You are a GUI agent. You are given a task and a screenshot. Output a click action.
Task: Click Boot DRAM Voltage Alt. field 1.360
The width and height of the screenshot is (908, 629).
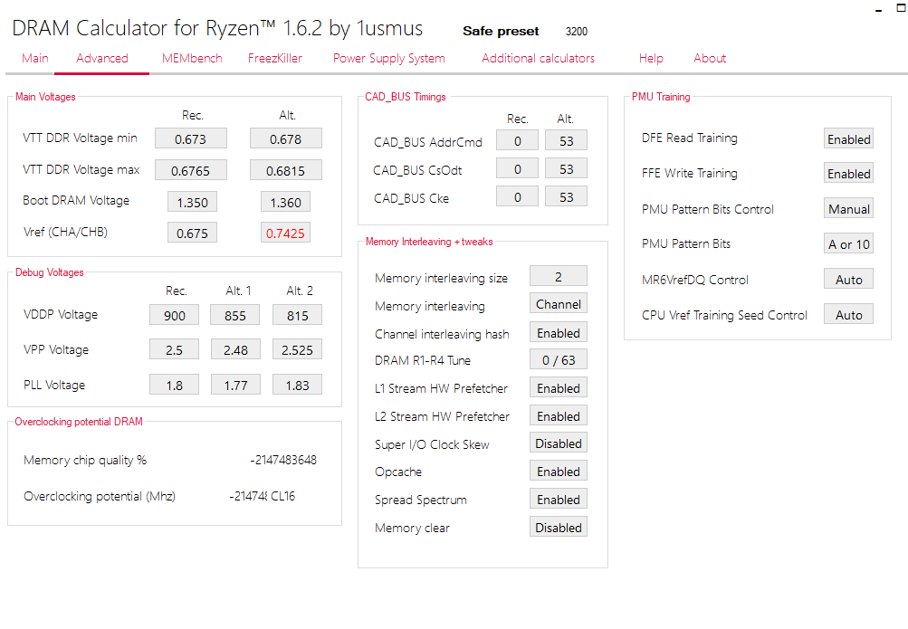(285, 203)
